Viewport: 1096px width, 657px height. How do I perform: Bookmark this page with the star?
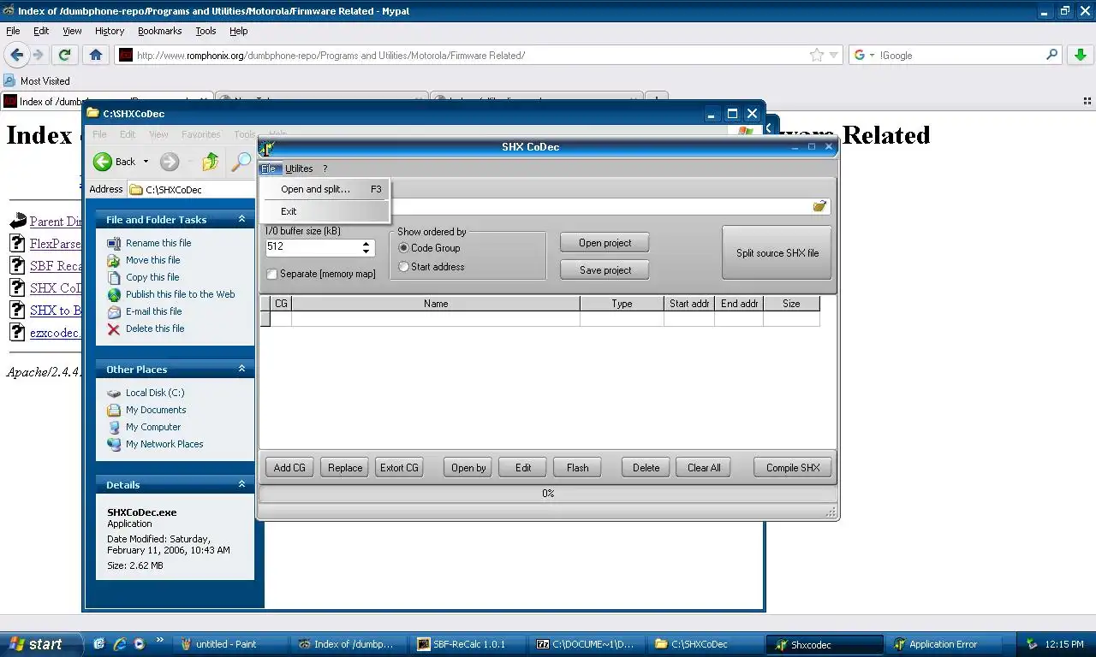(x=817, y=55)
